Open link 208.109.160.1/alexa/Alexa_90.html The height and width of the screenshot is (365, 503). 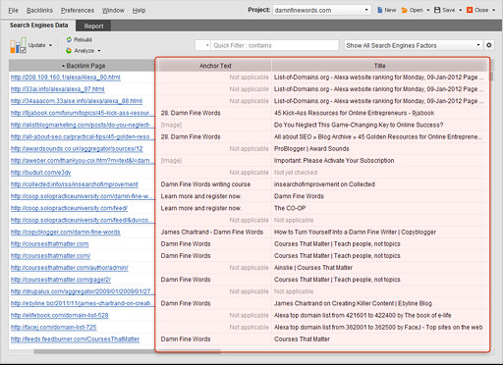(66, 78)
